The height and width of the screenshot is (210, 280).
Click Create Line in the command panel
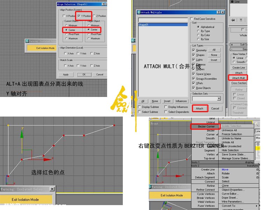pyautogui.click(x=239, y=68)
